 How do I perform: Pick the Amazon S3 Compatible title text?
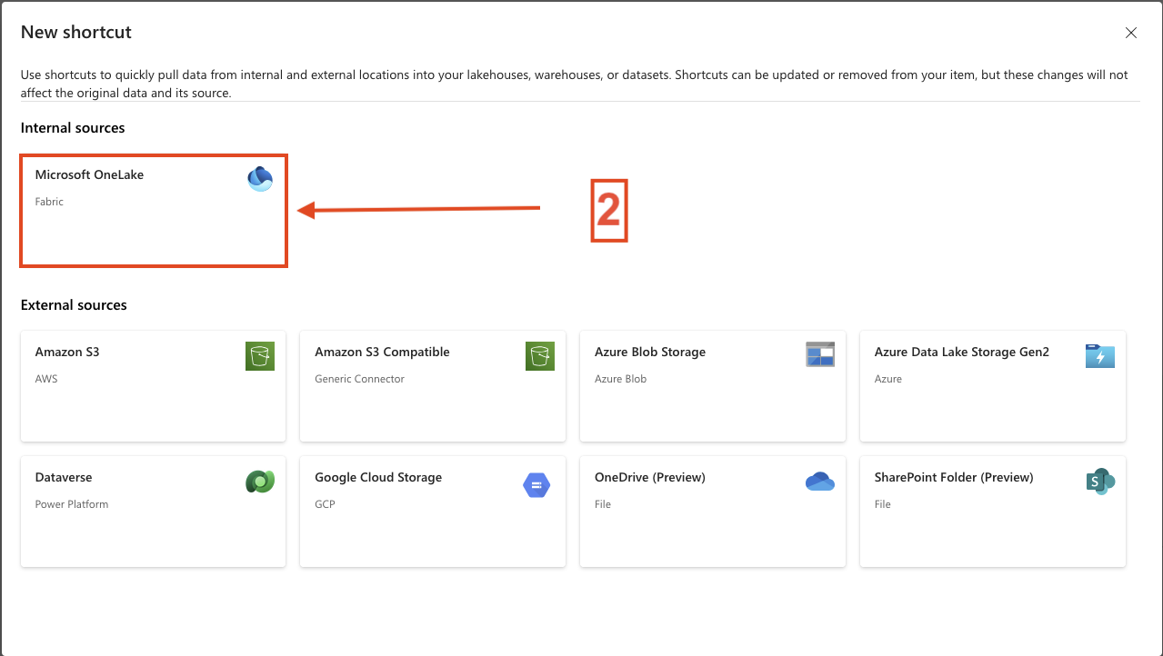point(382,352)
